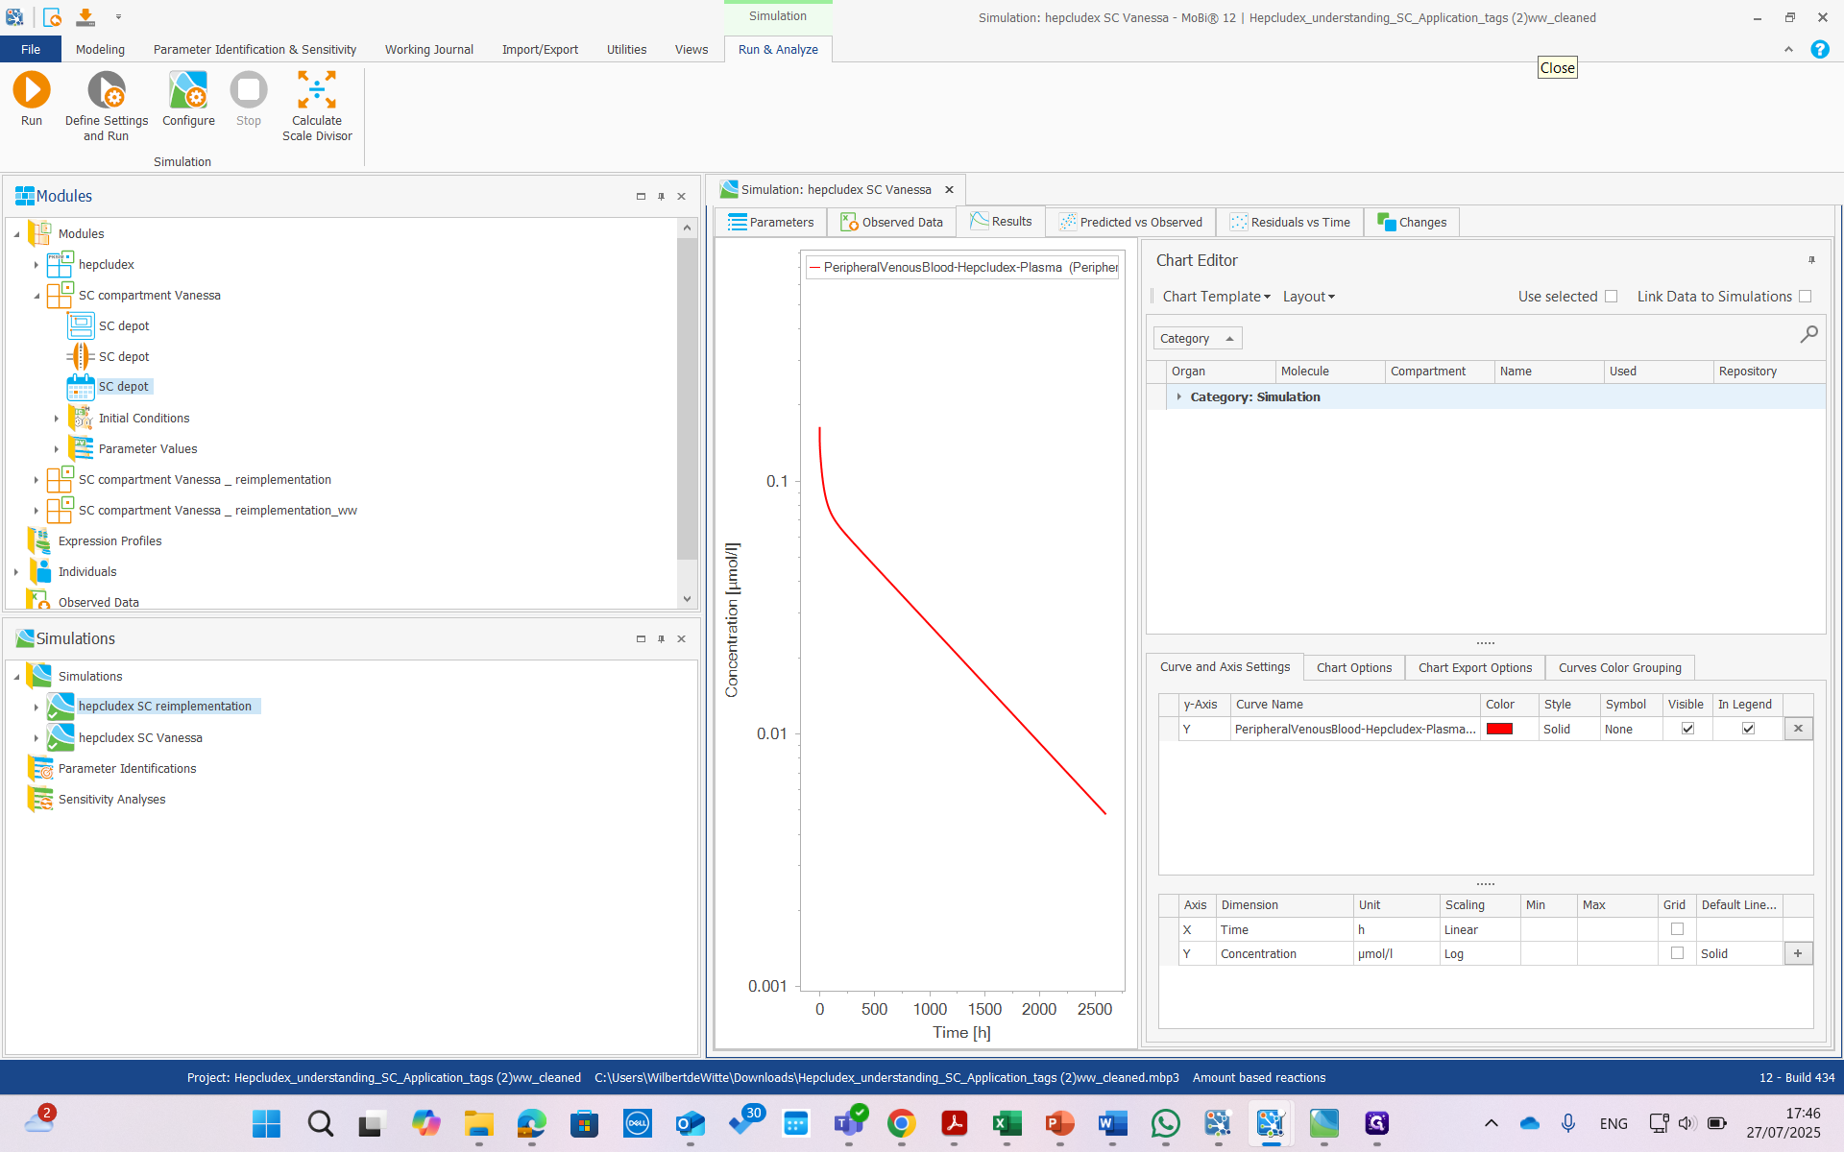1844x1152 pixels.
Task: Uncheck the curve Visible checkbox
Action: click(x=1687, y=729)
